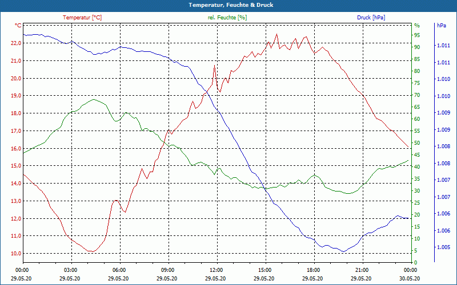The height and width of the screenshot is (285, 457).
Task: Click green humidity axis value "70"
Action: pos(417,95)
